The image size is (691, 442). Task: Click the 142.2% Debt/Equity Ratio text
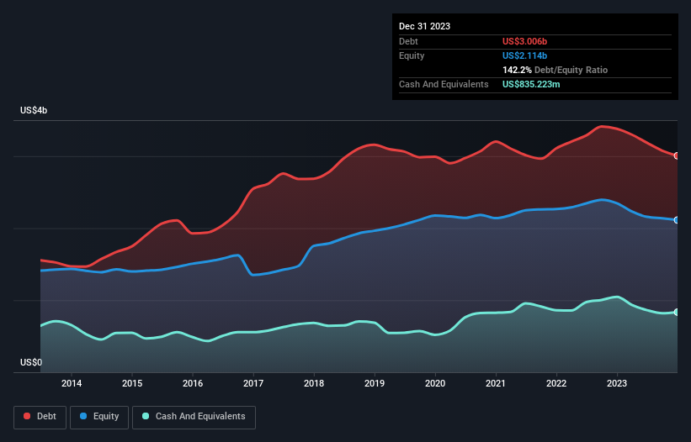pos(555,70)
